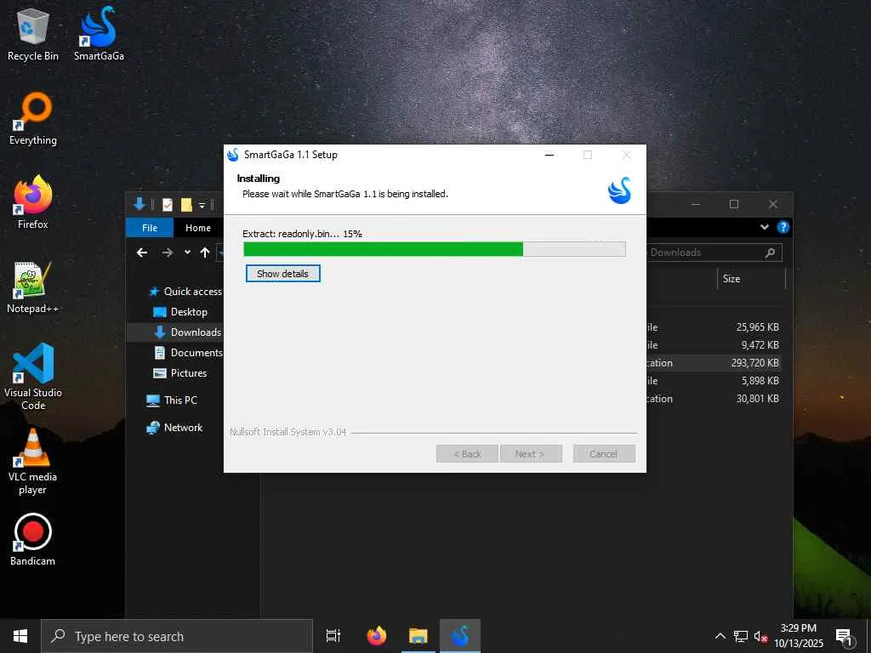Viewport: 871px width, 653px height.
Task: Click SmartGaGa icon in setup title bar
Action: tap(233, 155)
